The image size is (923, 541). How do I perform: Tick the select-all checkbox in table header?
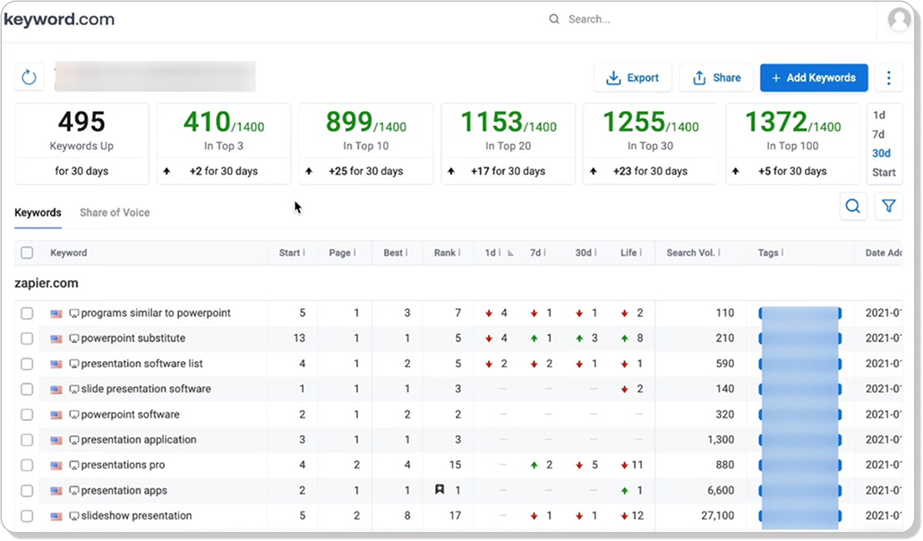(x=27, y=253)
